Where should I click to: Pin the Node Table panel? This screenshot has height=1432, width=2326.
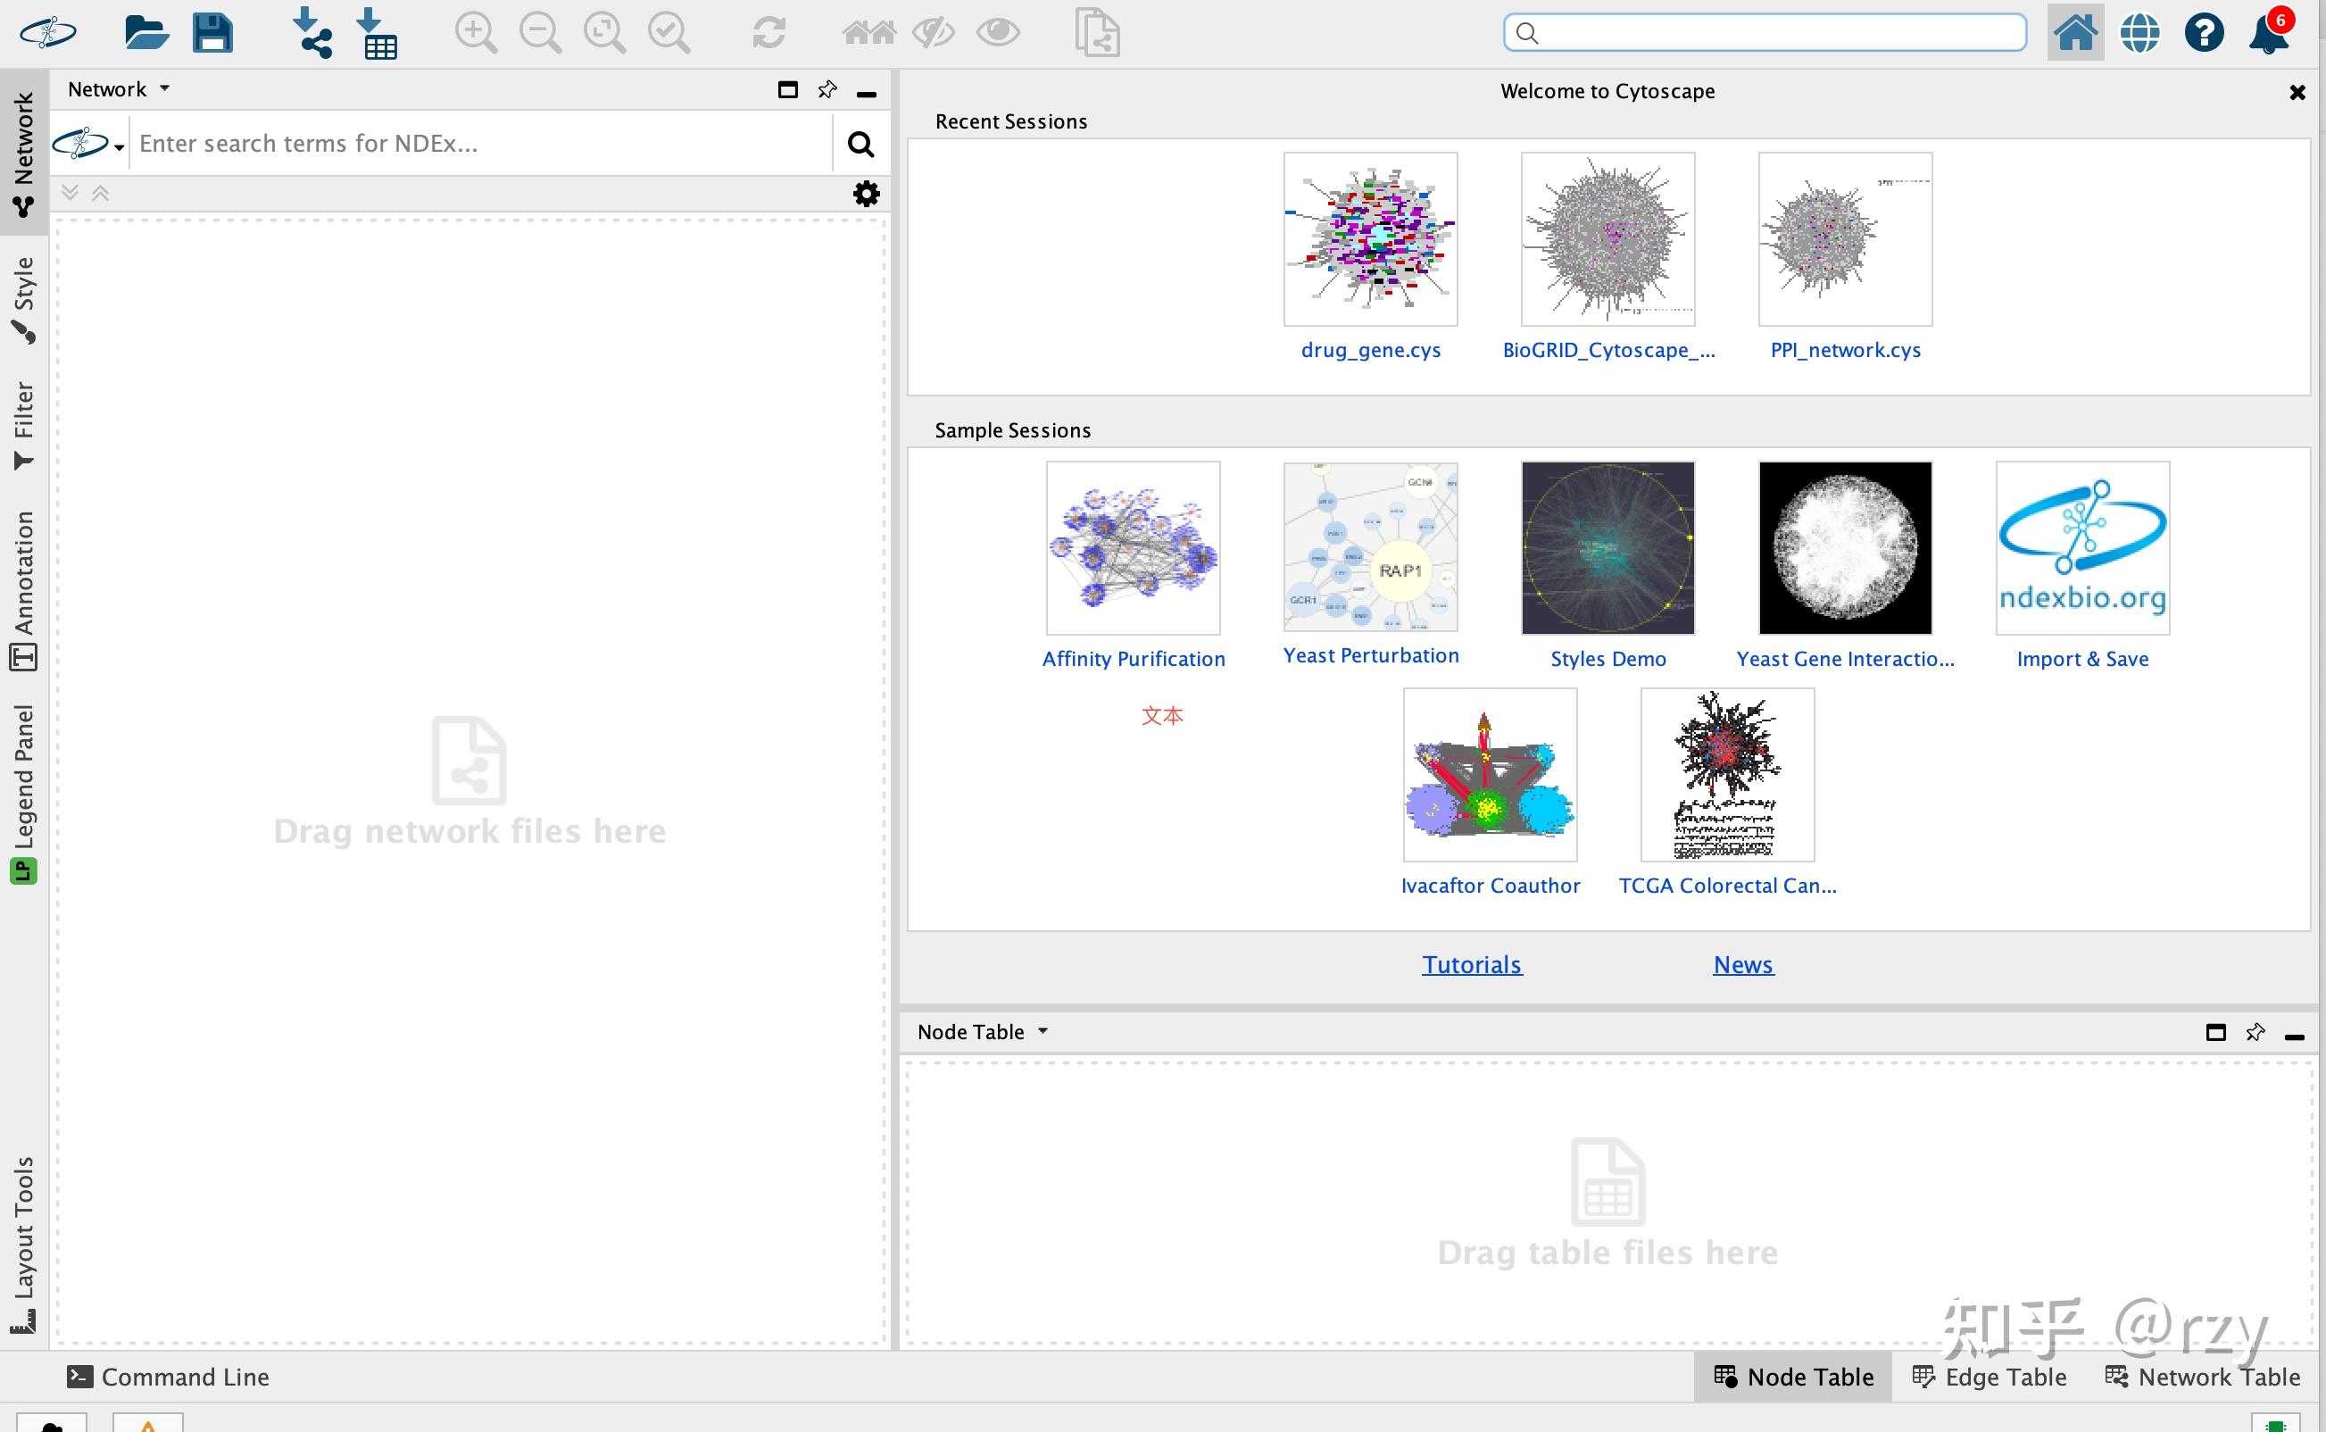pos(2255,1032)
